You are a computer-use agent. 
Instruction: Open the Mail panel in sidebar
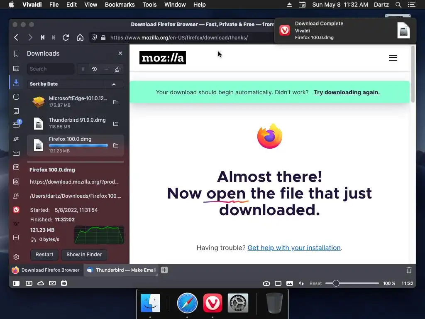[16, 153]
